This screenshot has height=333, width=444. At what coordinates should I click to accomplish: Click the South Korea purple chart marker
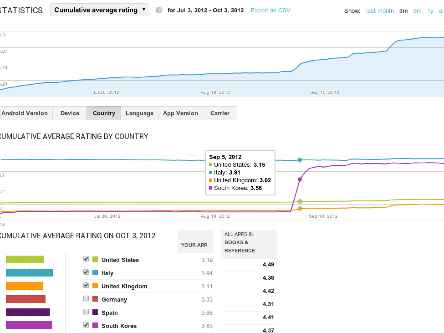tap(300, 179)
